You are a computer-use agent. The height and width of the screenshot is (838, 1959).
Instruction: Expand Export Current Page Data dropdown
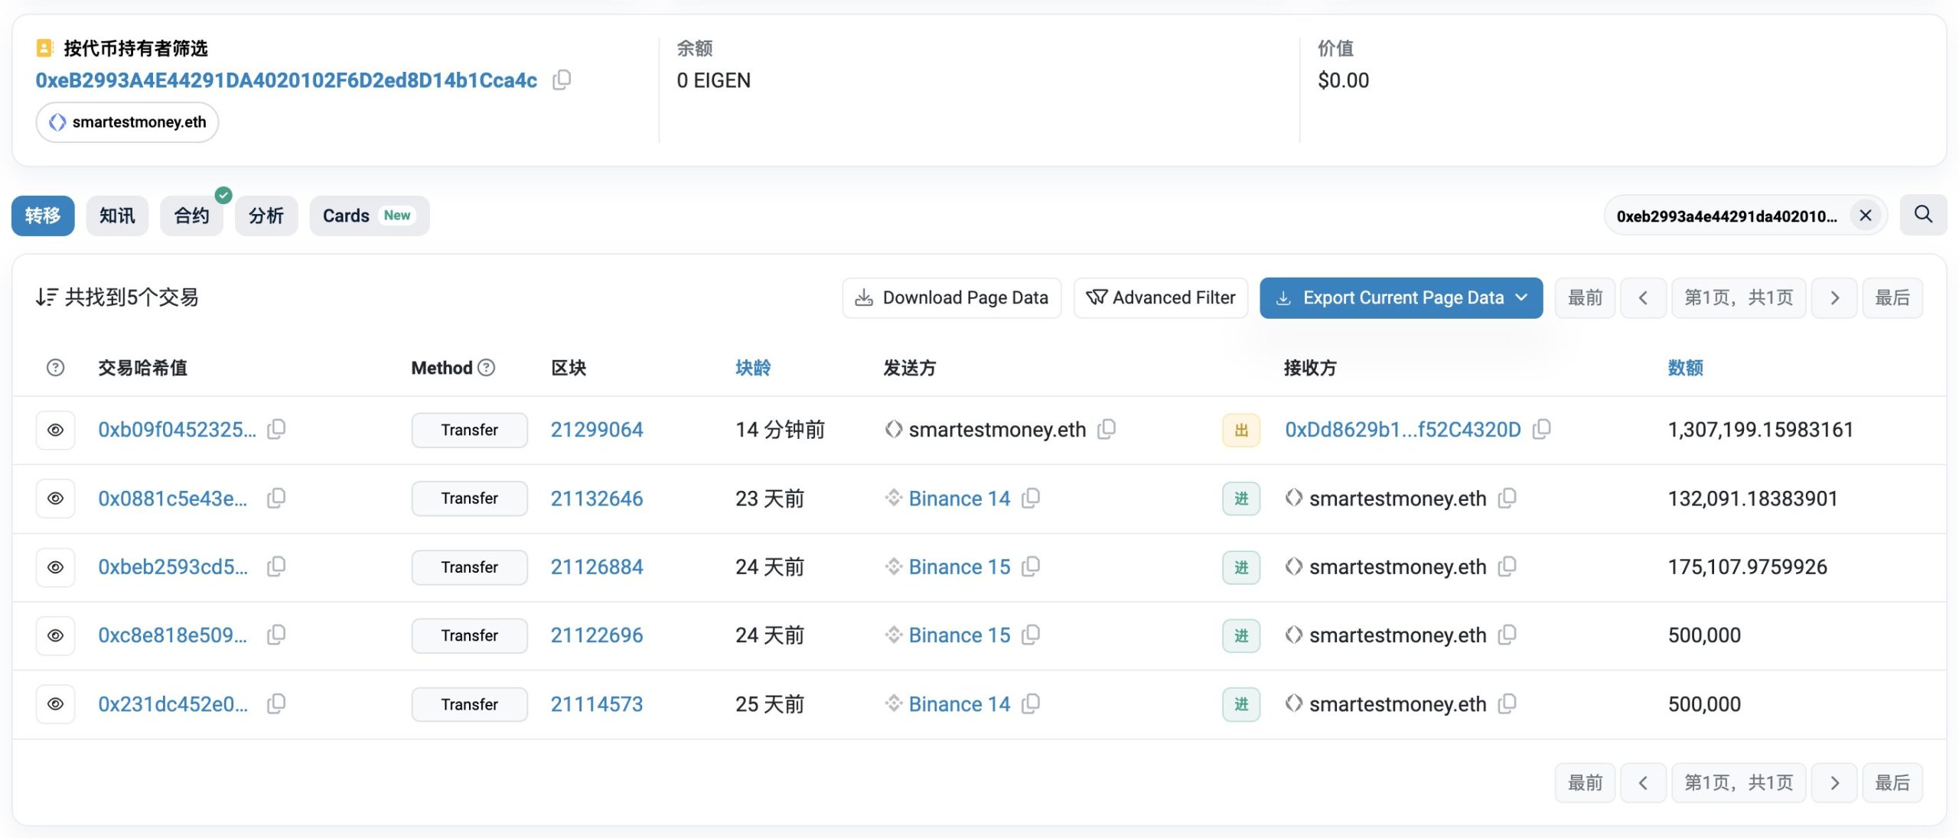point(1521,297)
